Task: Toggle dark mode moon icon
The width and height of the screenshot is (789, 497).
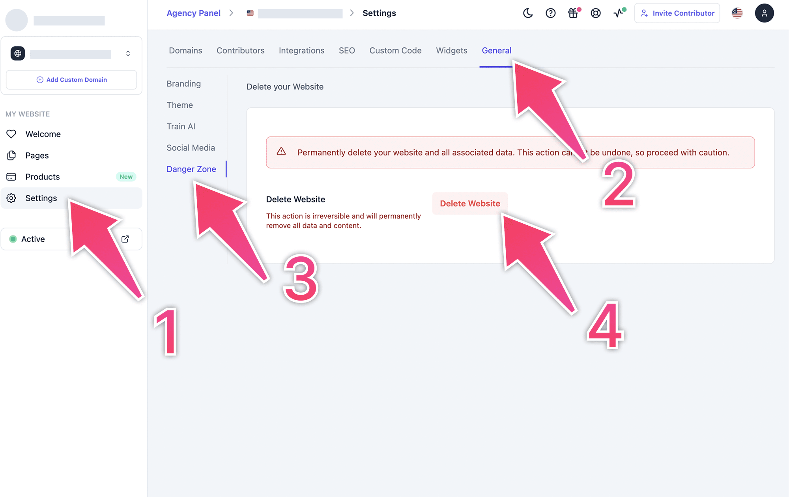Action: click(x=528, y=13)
